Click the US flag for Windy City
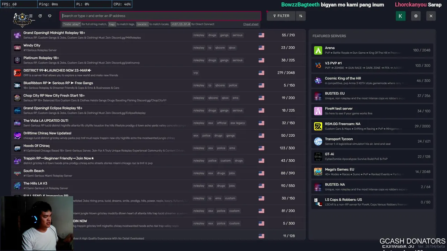 point(261,48)
